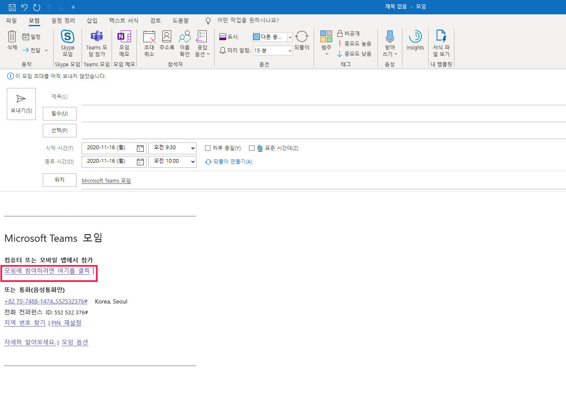Open the 파일 tab
Image resolution: width=566 pixels, height=418 pixels.
[11, 20]
